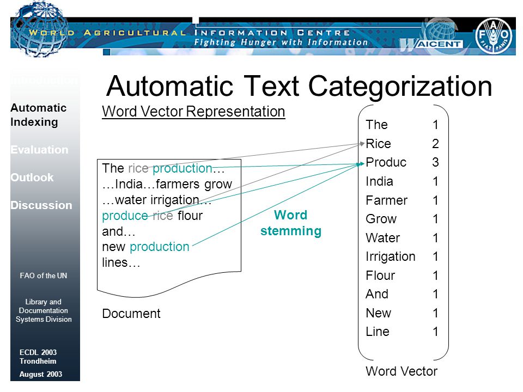
Task: Click the Word Vector caption
Action: click(x=402, y=371)
